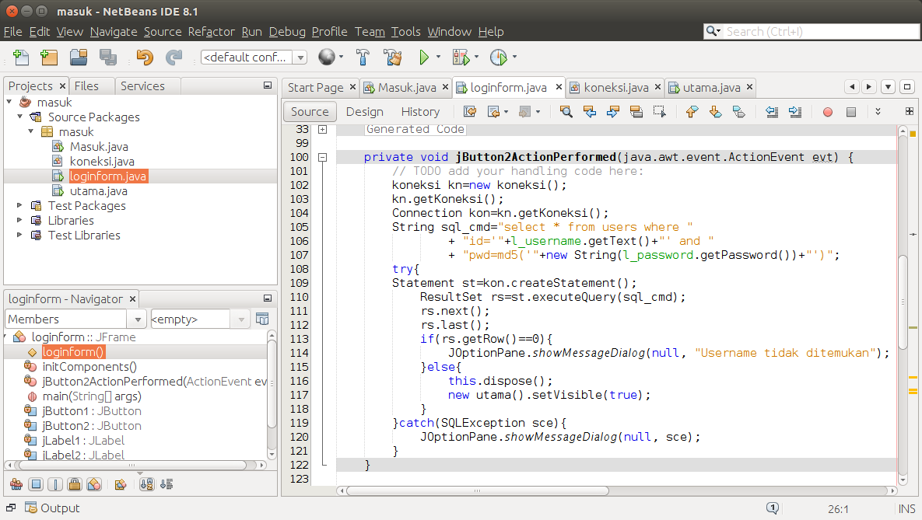The width and height of the screenshot is (922, 520).
Task: Toggle Show Inherited Members in Navigator
Action: (16, 484)
